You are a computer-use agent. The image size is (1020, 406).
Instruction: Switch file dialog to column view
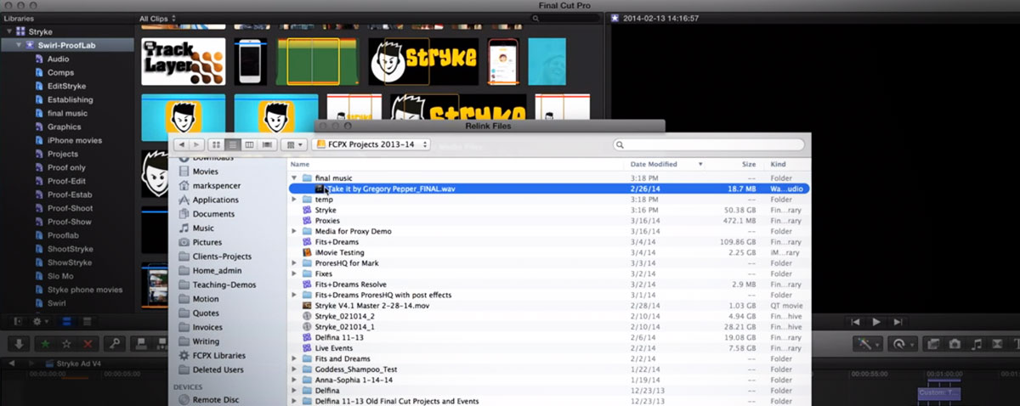[x=249, y=145]
